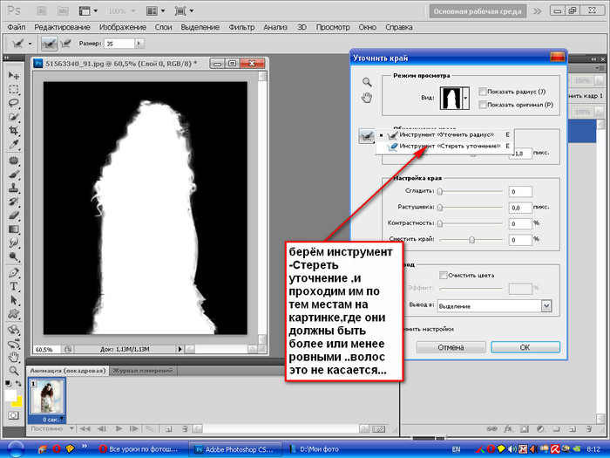
Task: Select the History Brush tool
Action: (14, 202)
